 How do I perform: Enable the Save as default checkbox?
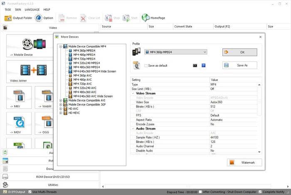(146, 65)
